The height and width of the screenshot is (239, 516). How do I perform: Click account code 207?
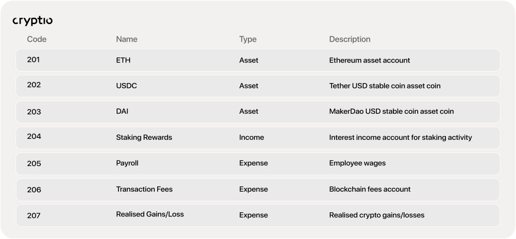[34, 215]
